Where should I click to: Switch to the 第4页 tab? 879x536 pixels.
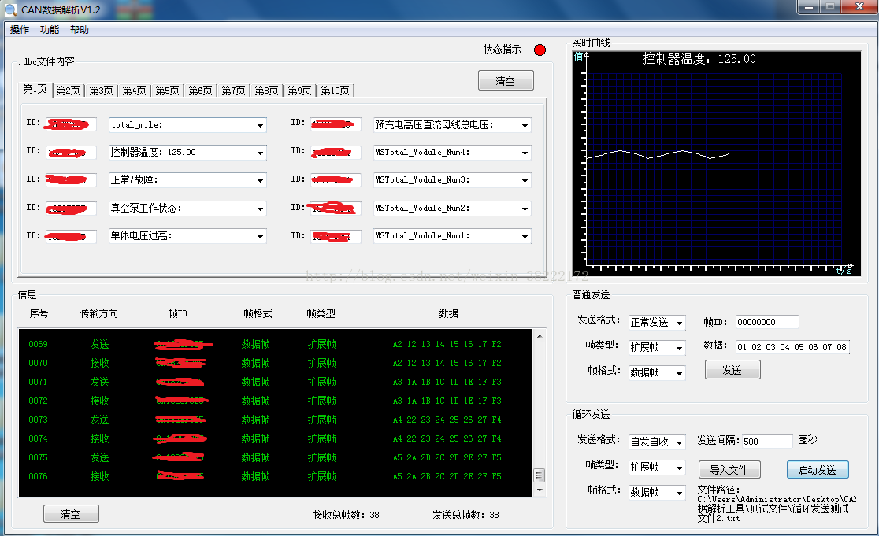[x=134, y=91]
